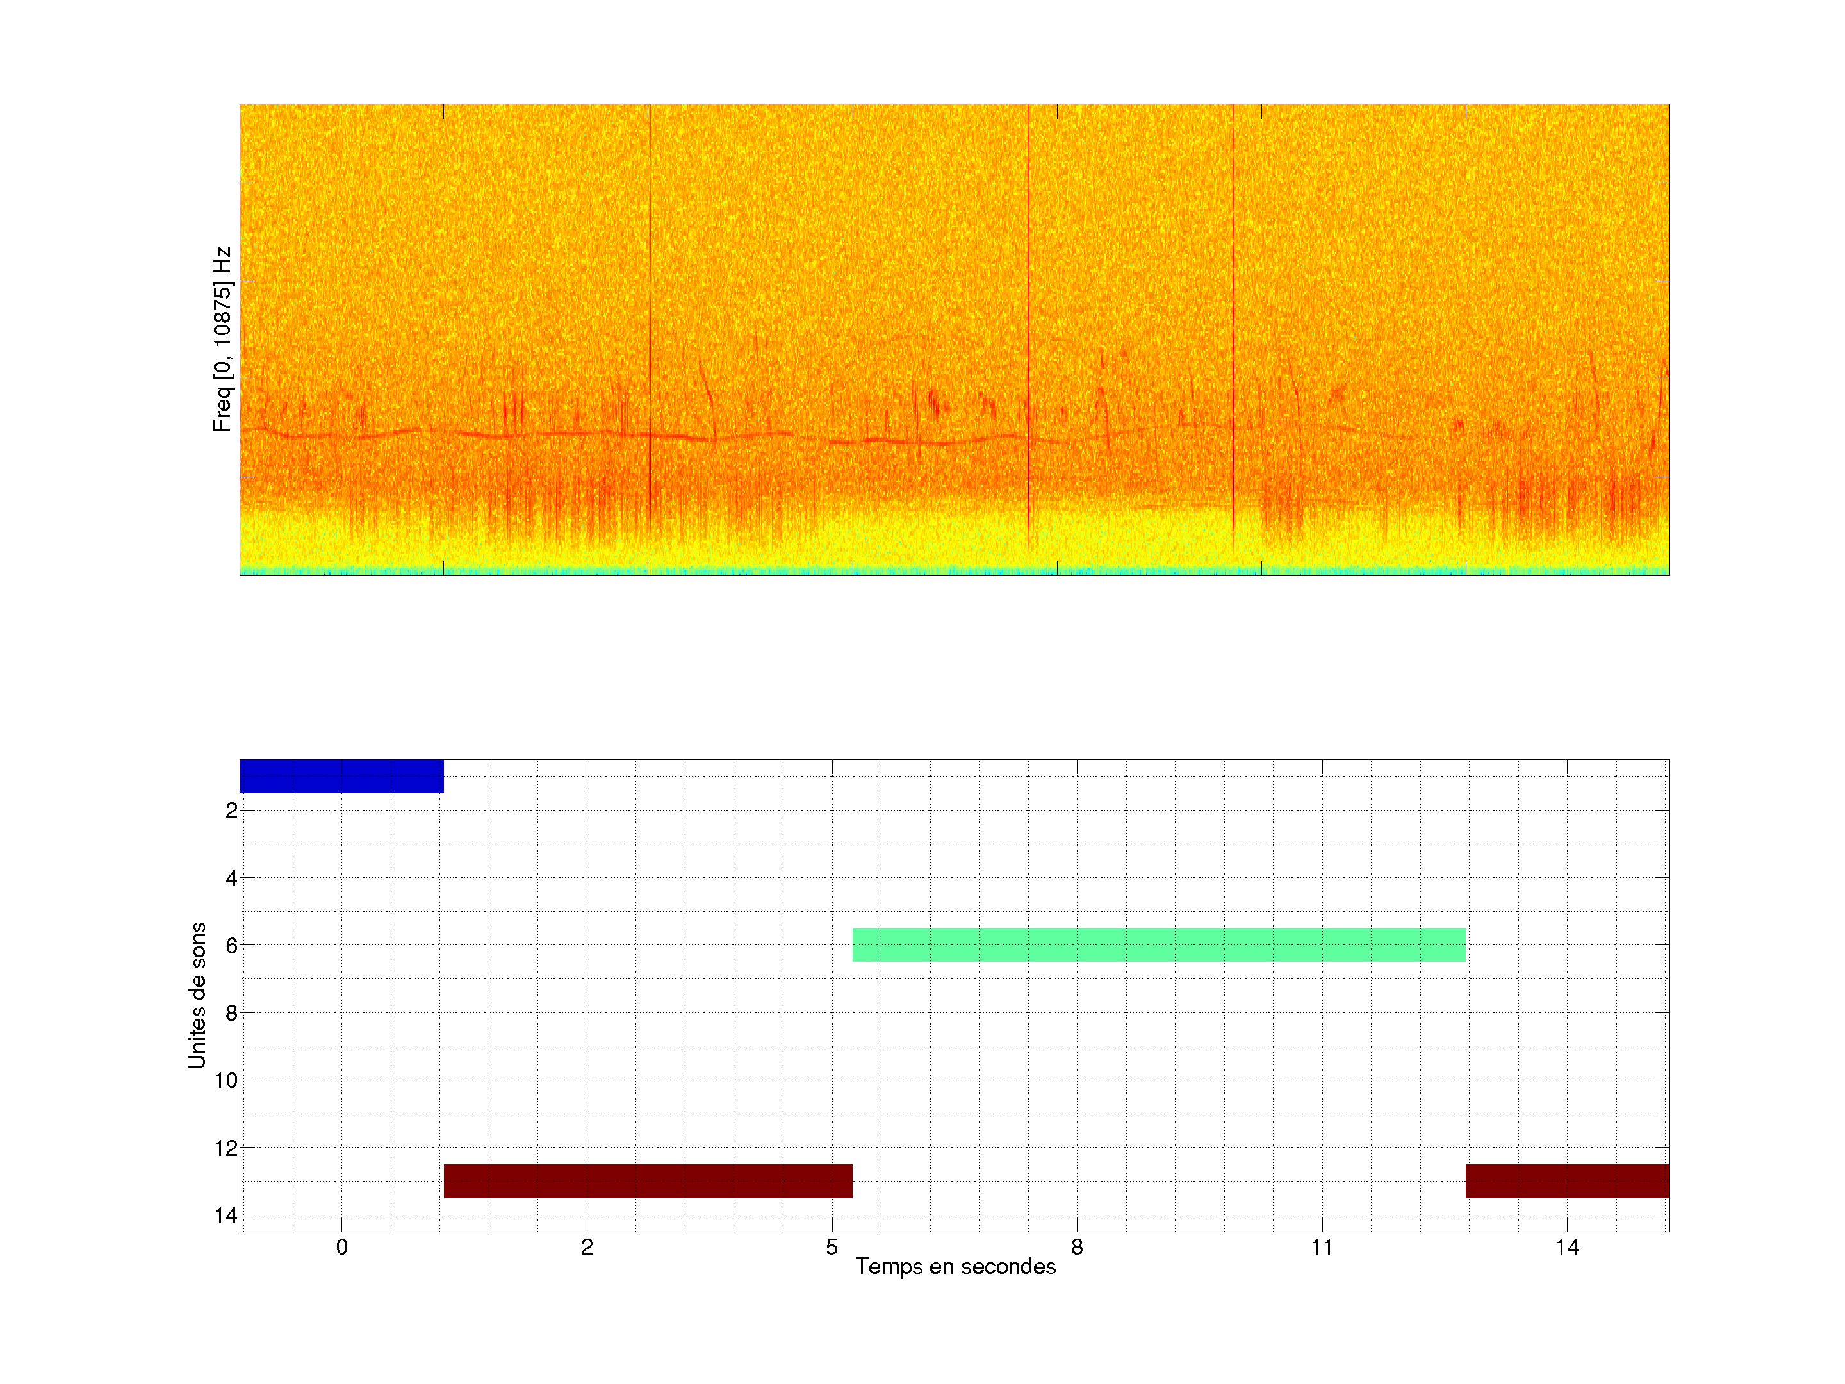Click x-axis tick label 2
The image size is (1845, 1384).
coord(587,1247)
